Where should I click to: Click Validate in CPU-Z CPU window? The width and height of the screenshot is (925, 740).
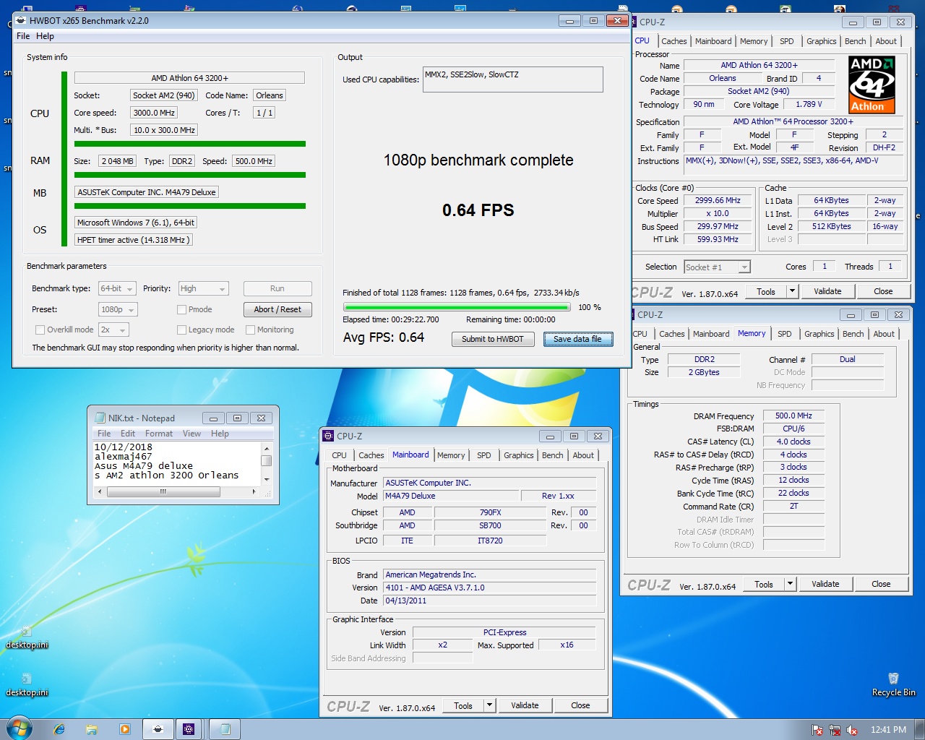click(x=827, y=291)
